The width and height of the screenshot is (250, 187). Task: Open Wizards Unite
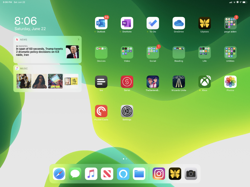coord(179,82)
